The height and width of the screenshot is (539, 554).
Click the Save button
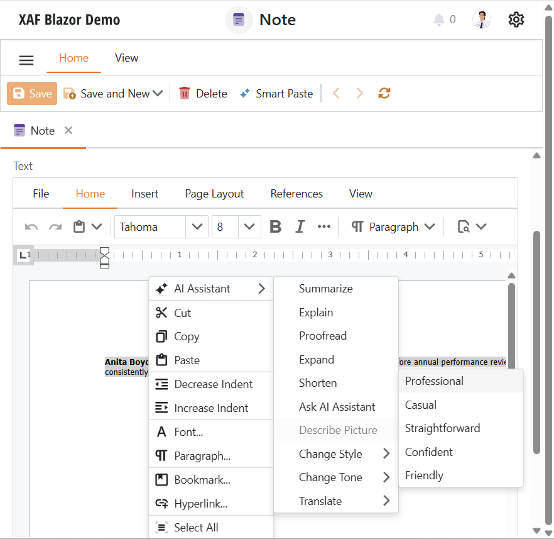click(x=32, y=93)
